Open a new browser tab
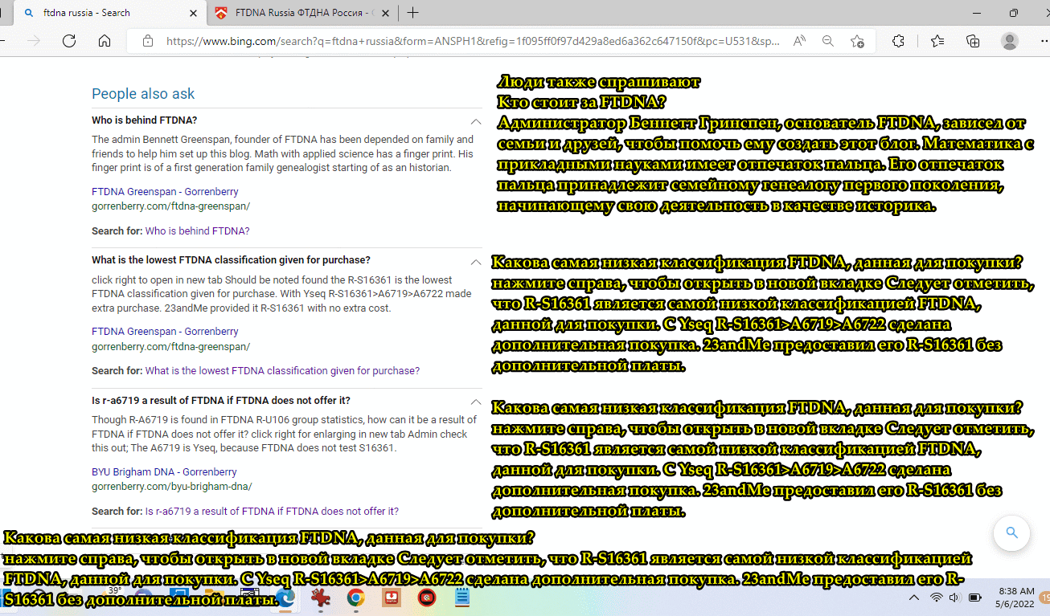Screen dimensions: 1050x616 coord(413,13)
